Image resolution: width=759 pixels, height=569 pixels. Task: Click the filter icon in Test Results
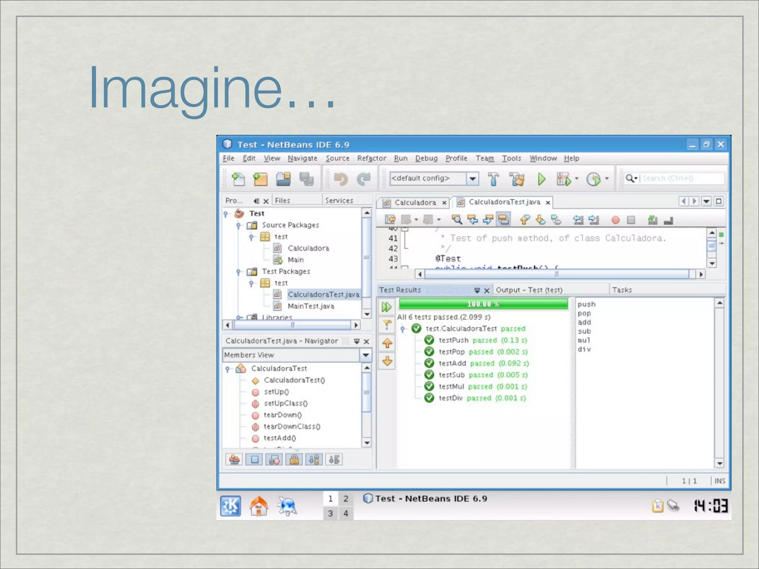tap(387, 325)
